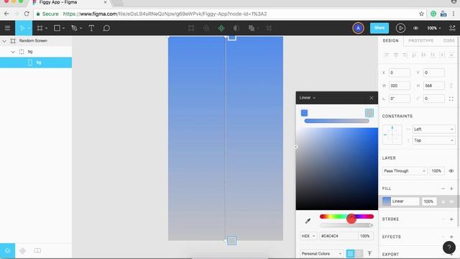Bookmark page with browser star icon
Image resolution: width=460 pixels, height=259 pixels.
pyautogui.click(x=421, y=14)
